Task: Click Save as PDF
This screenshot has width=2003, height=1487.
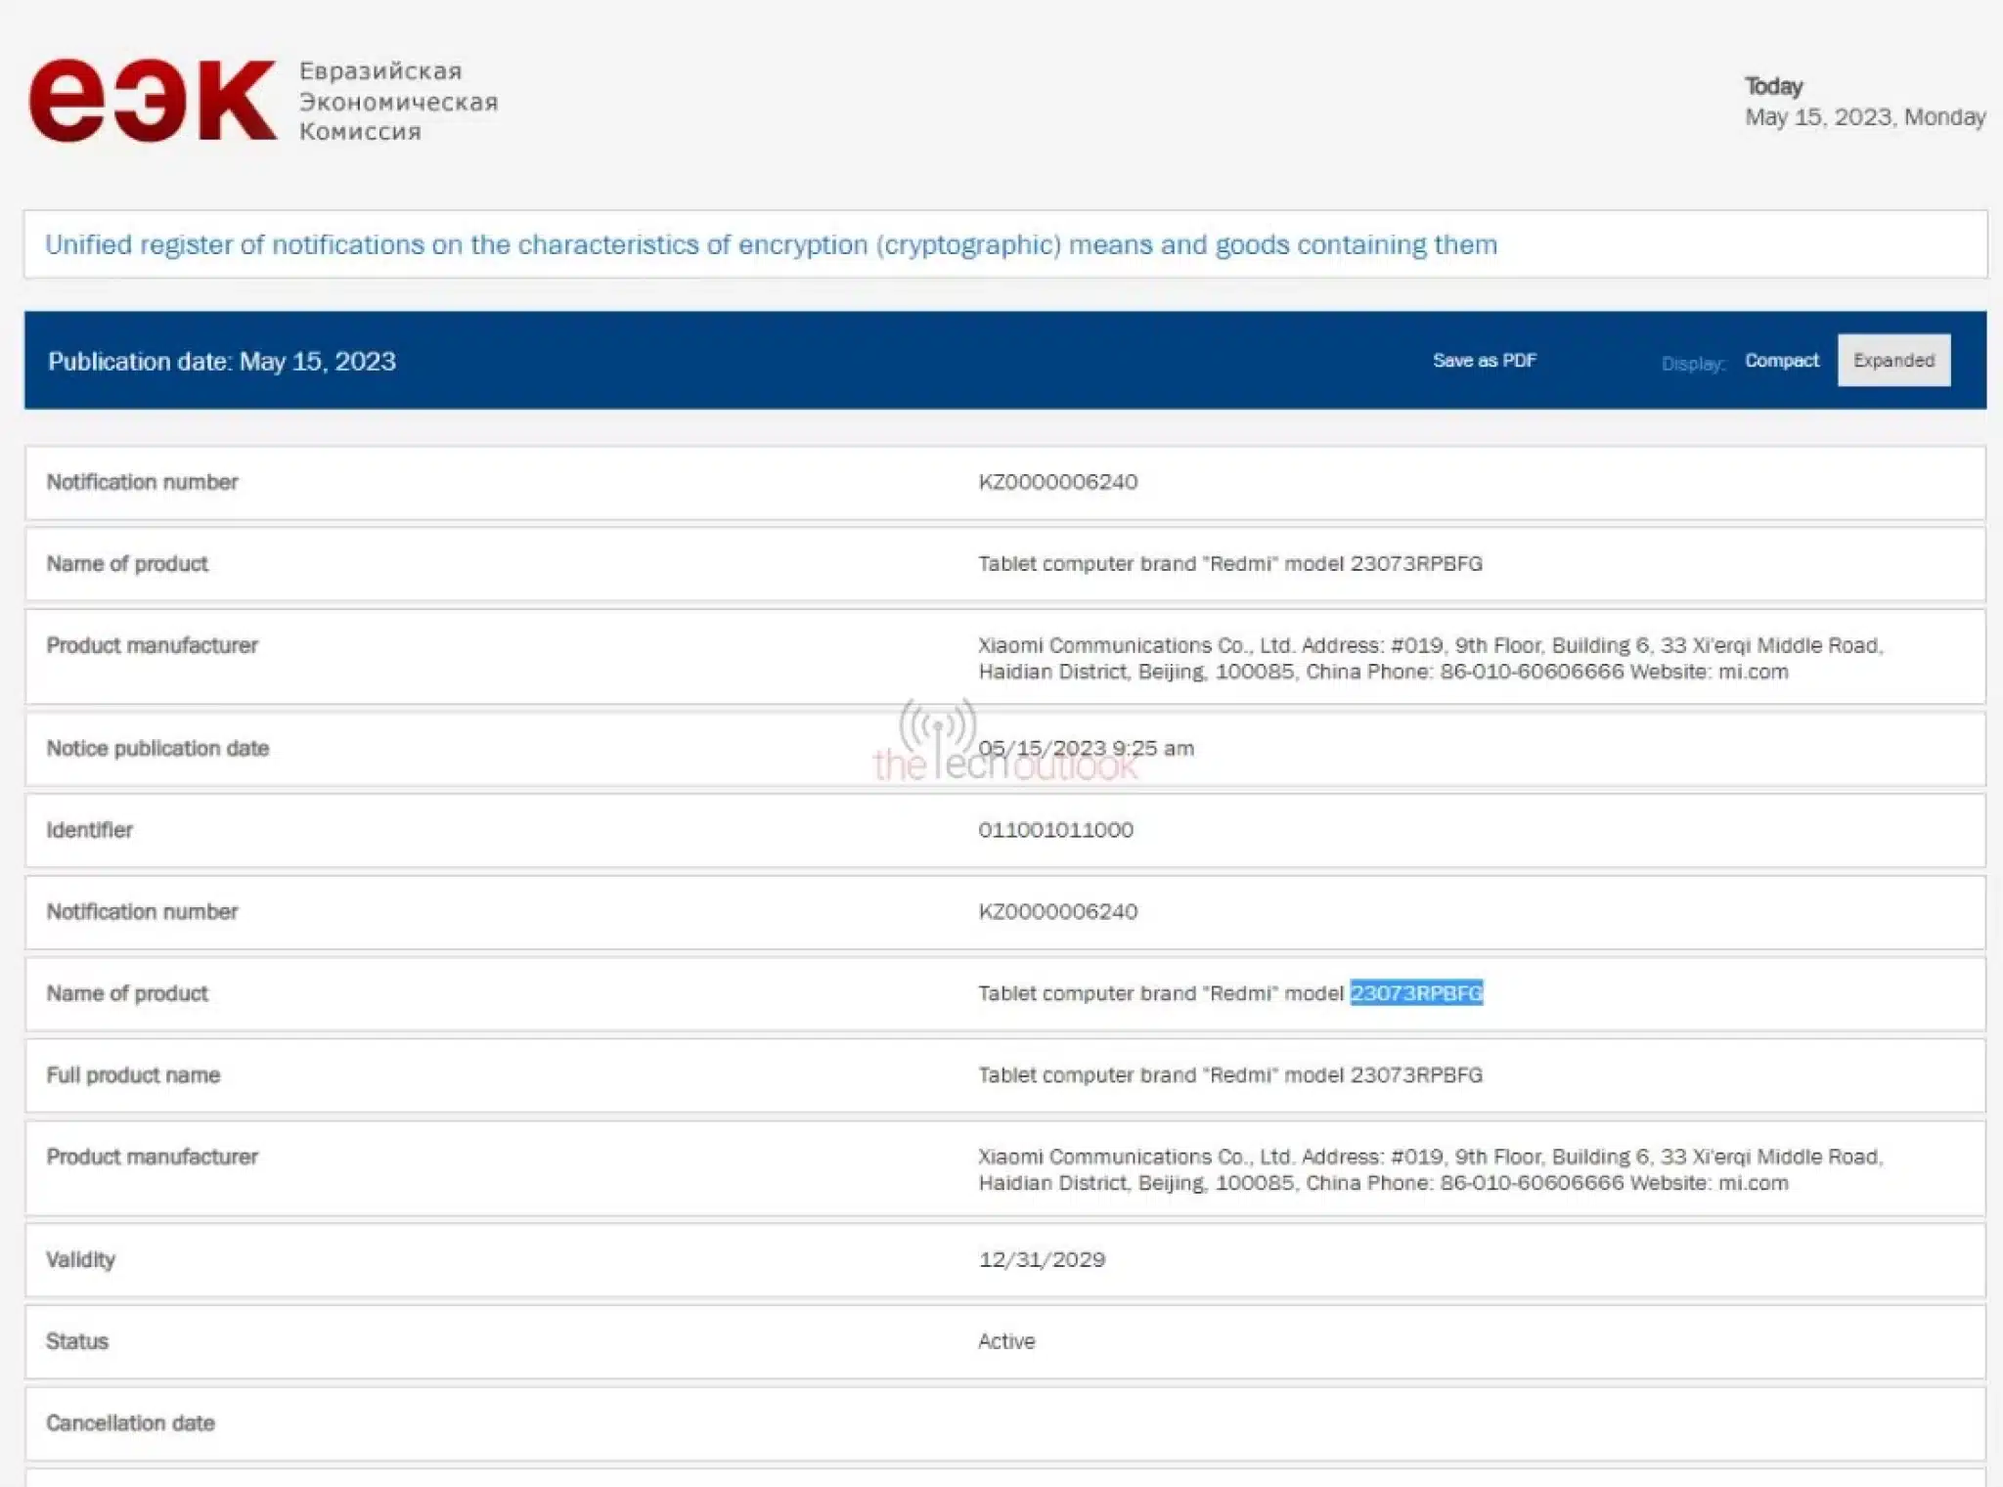Action: pos(1484,361)
